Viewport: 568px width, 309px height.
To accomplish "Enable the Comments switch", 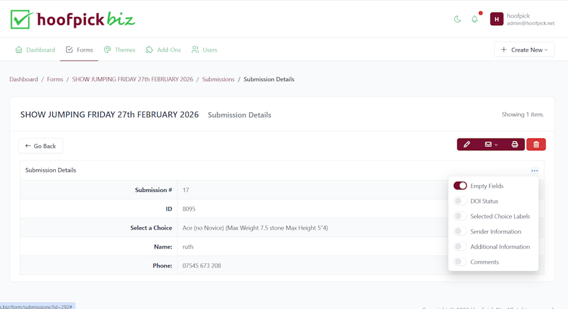I will click(x=460, y=262).
